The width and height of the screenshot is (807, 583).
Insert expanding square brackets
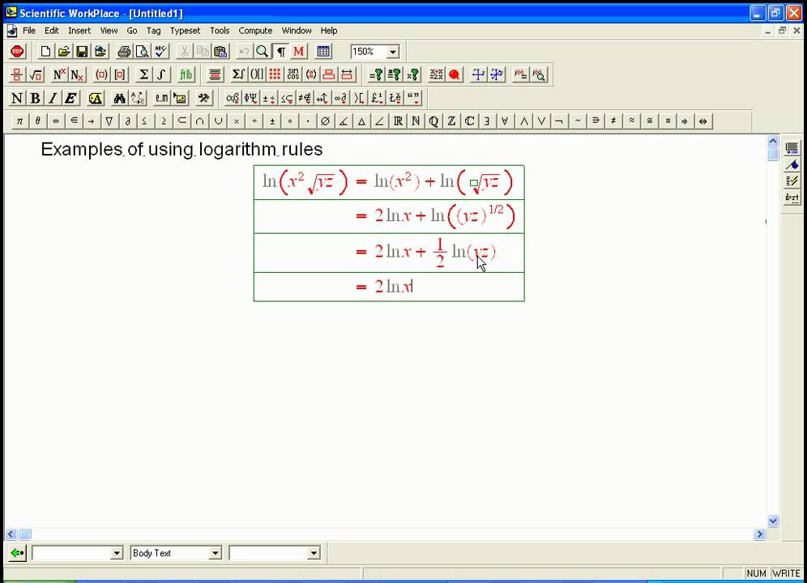(x=120, y=74)
